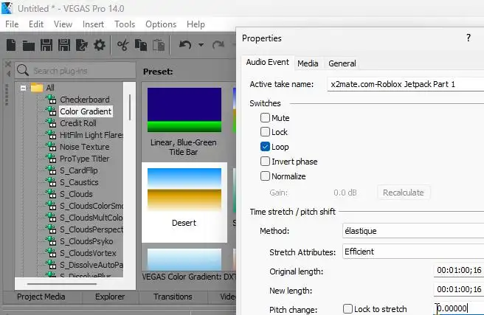Screen dimensions: 484x315
Task: Select Checkerboard in the generators list
Action: click(x=85, y=100)
